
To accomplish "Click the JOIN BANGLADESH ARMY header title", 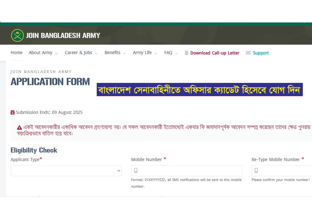I will [63, 35].
